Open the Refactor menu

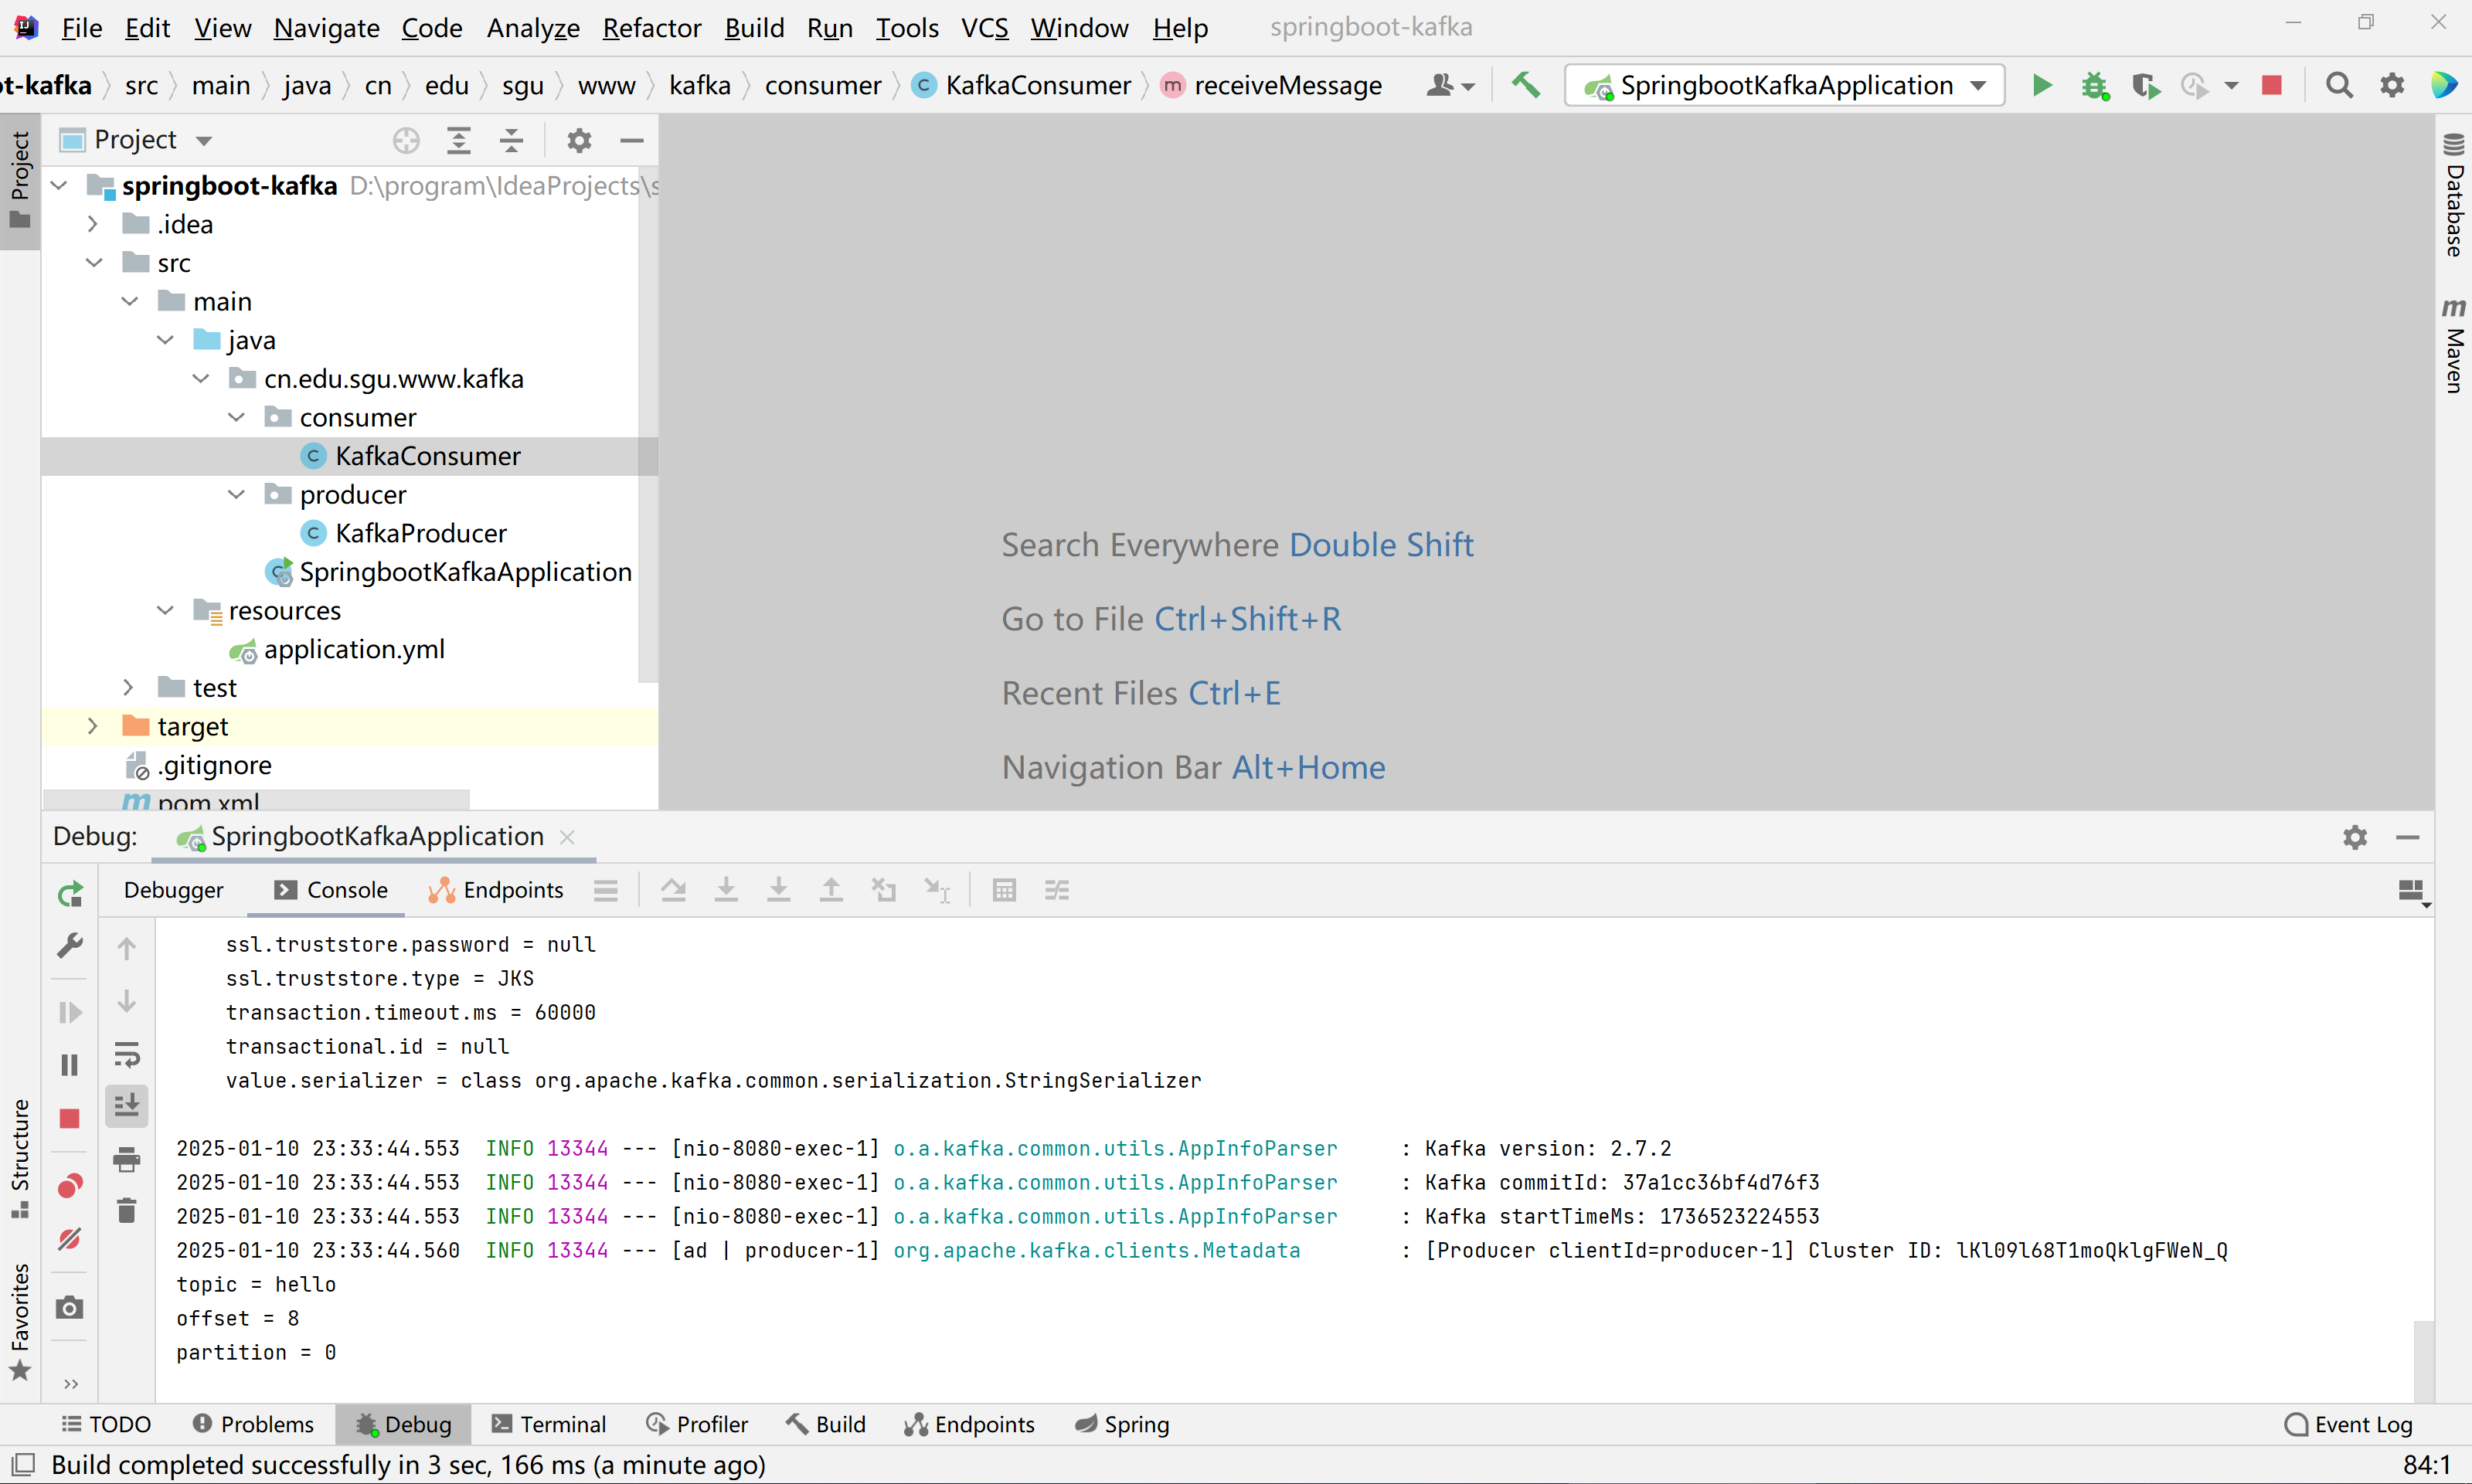click(651, 27)
